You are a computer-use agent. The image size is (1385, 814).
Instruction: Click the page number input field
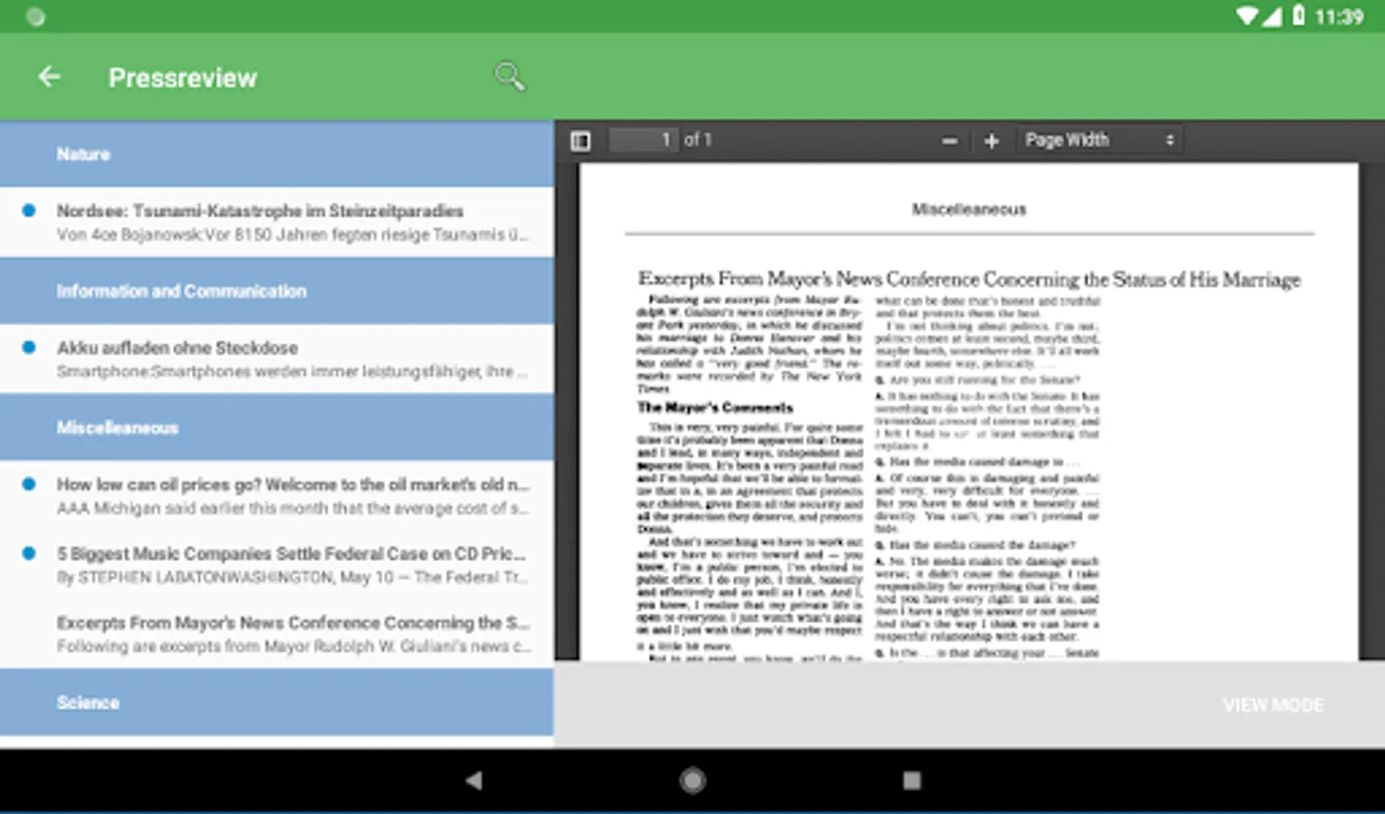pos(642,140)
